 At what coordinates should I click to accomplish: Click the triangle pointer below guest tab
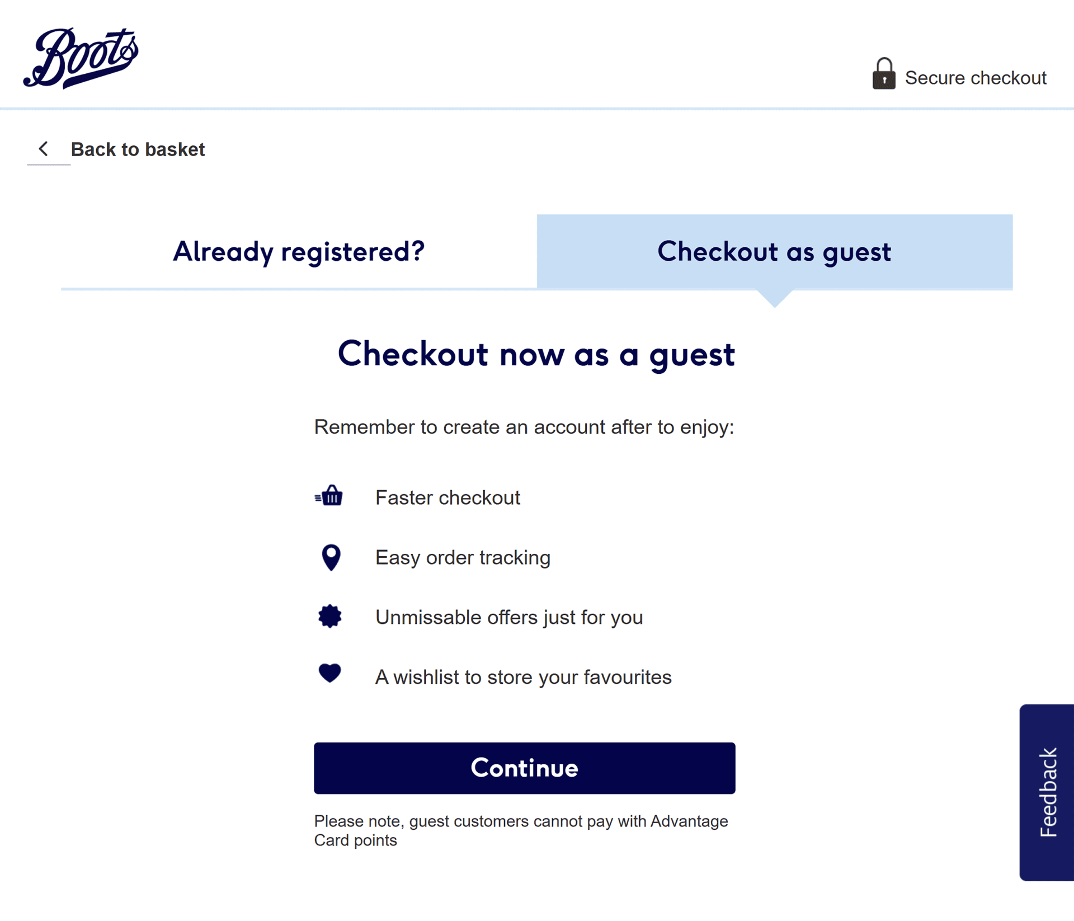[774, 298]
